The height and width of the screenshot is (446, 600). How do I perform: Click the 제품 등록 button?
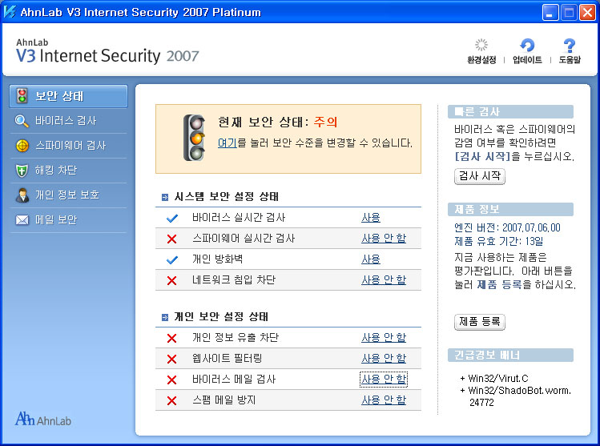pyautogui.click(x=480, y=321)
